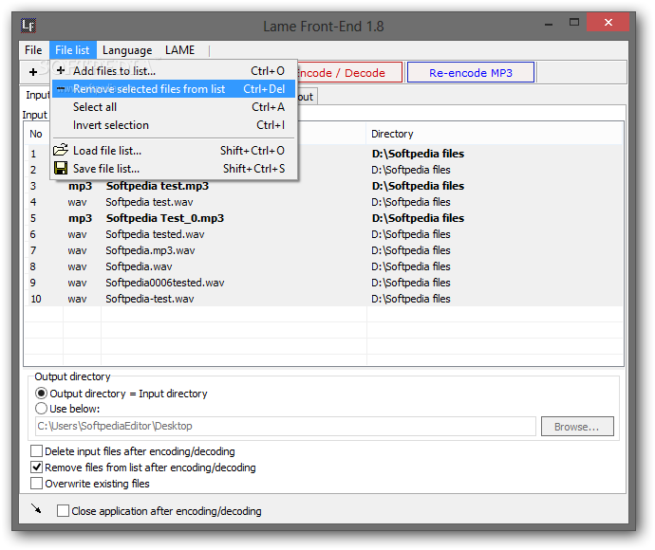Click the Encode / Decode button
Screen dimensions: 655x550
tap(349, 73)
